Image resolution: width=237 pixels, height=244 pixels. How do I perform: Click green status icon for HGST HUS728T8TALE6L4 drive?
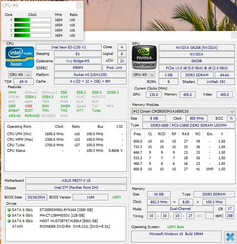(x=9, y=221)
